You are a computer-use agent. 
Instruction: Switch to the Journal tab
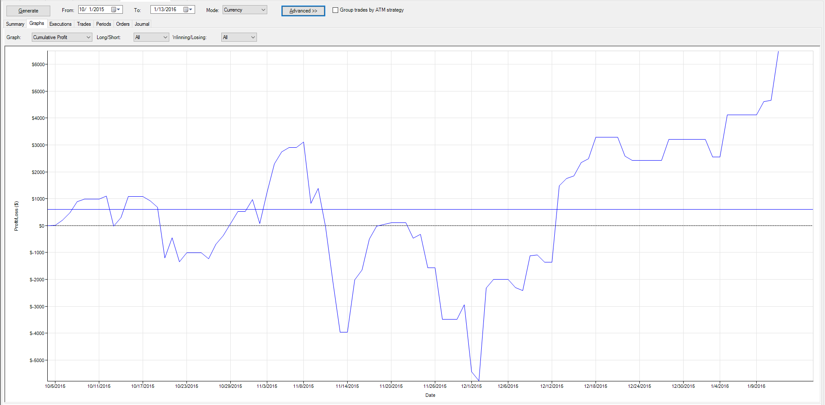(x=142, y=24)
